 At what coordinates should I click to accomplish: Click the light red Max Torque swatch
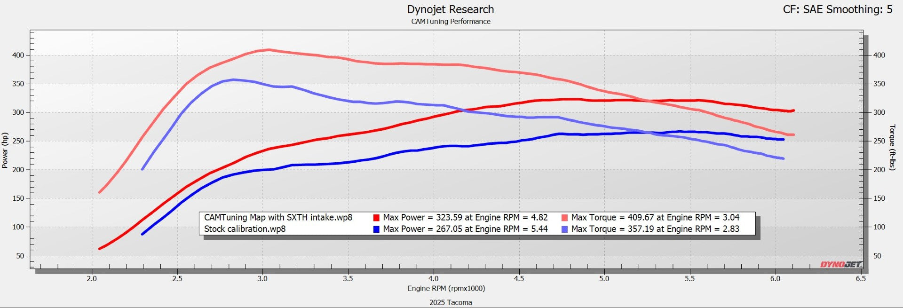click(564, 218)
